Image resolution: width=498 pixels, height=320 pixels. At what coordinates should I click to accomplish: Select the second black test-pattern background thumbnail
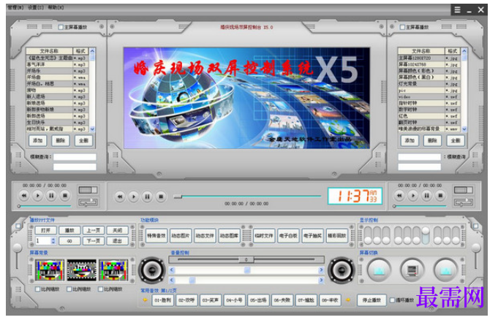(x=81, y=270)
